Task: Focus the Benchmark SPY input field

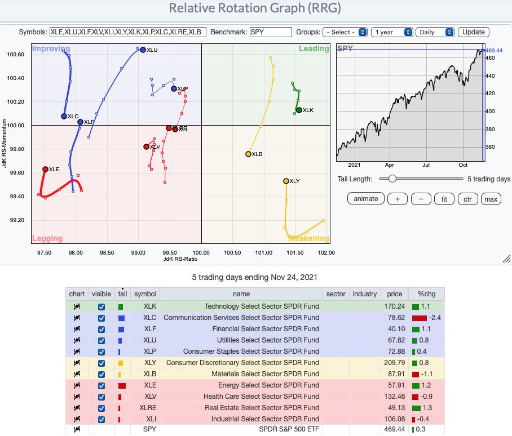Action: tap(271, 32)
